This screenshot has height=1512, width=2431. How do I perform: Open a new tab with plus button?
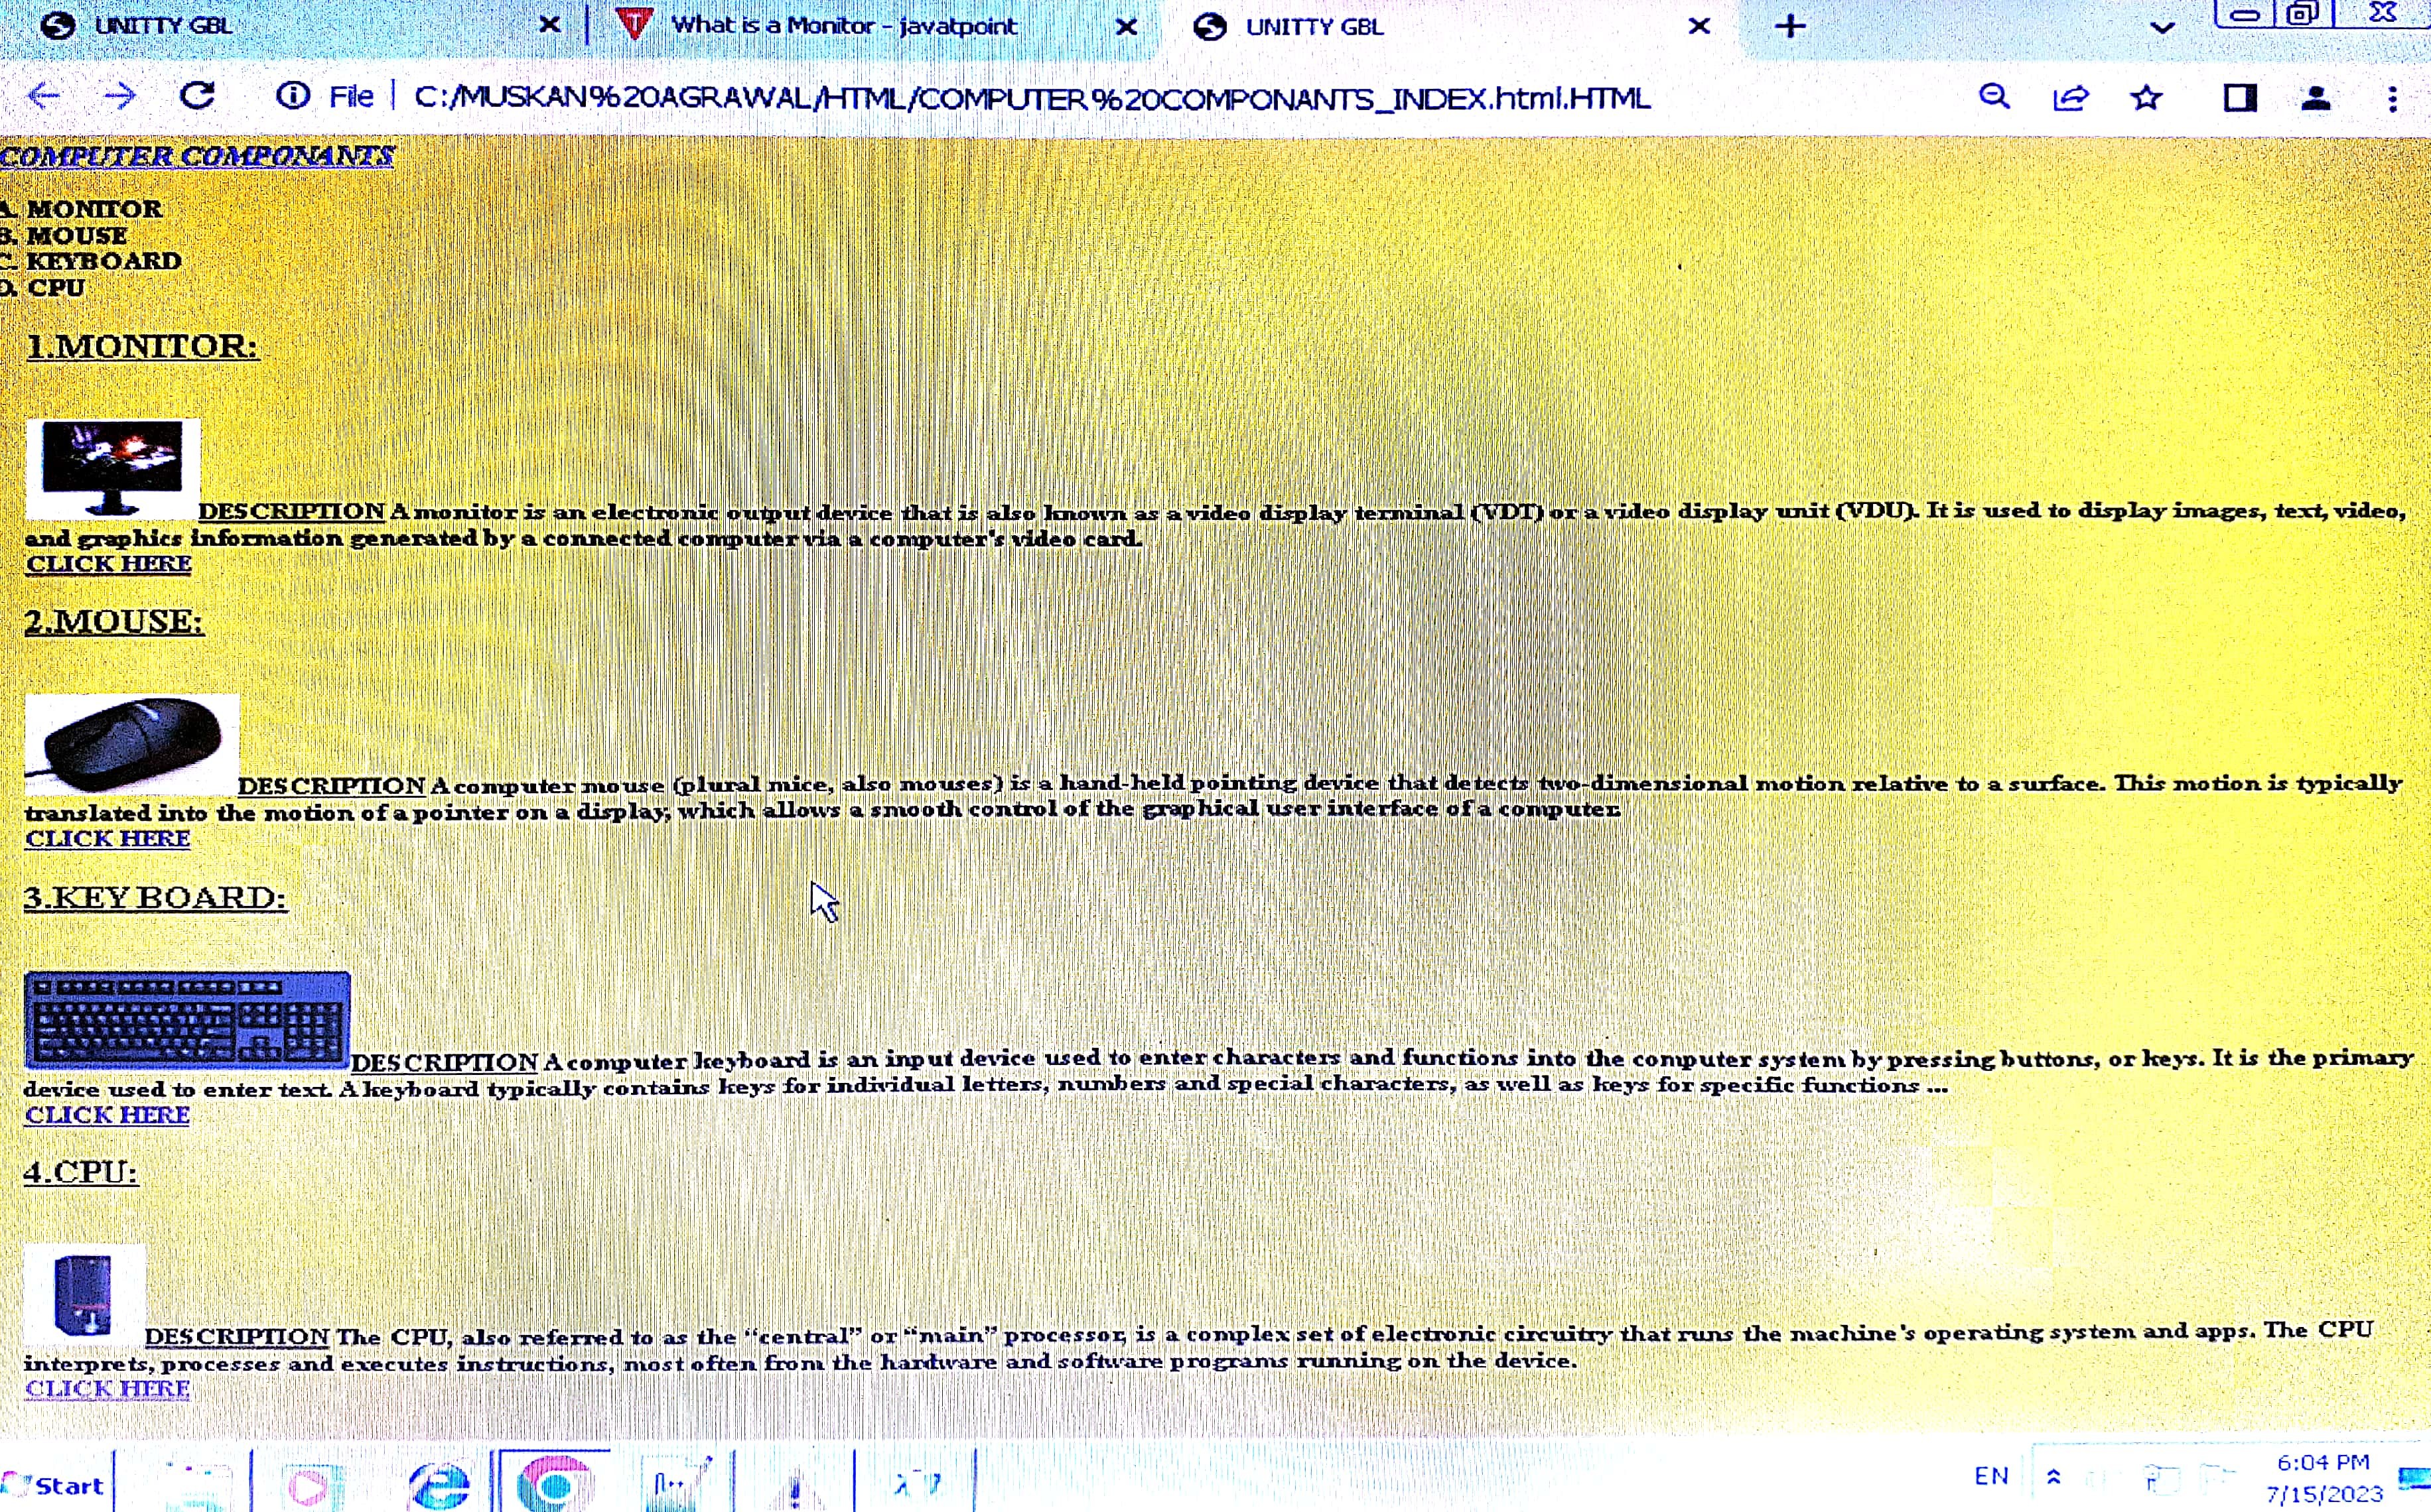coord(1789,26)
